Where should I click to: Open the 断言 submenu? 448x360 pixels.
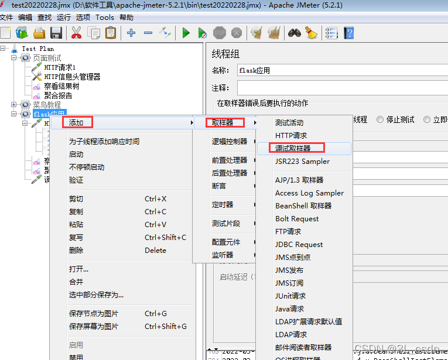(225, 186)
